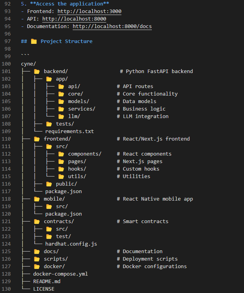The image size is (244, 293).
Task: Click the folder icon beside core/
Action: (x=61, y=94)
